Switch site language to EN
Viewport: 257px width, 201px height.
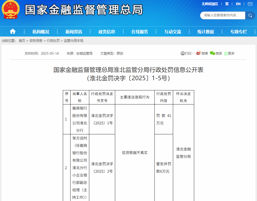(x=238, y=4)
